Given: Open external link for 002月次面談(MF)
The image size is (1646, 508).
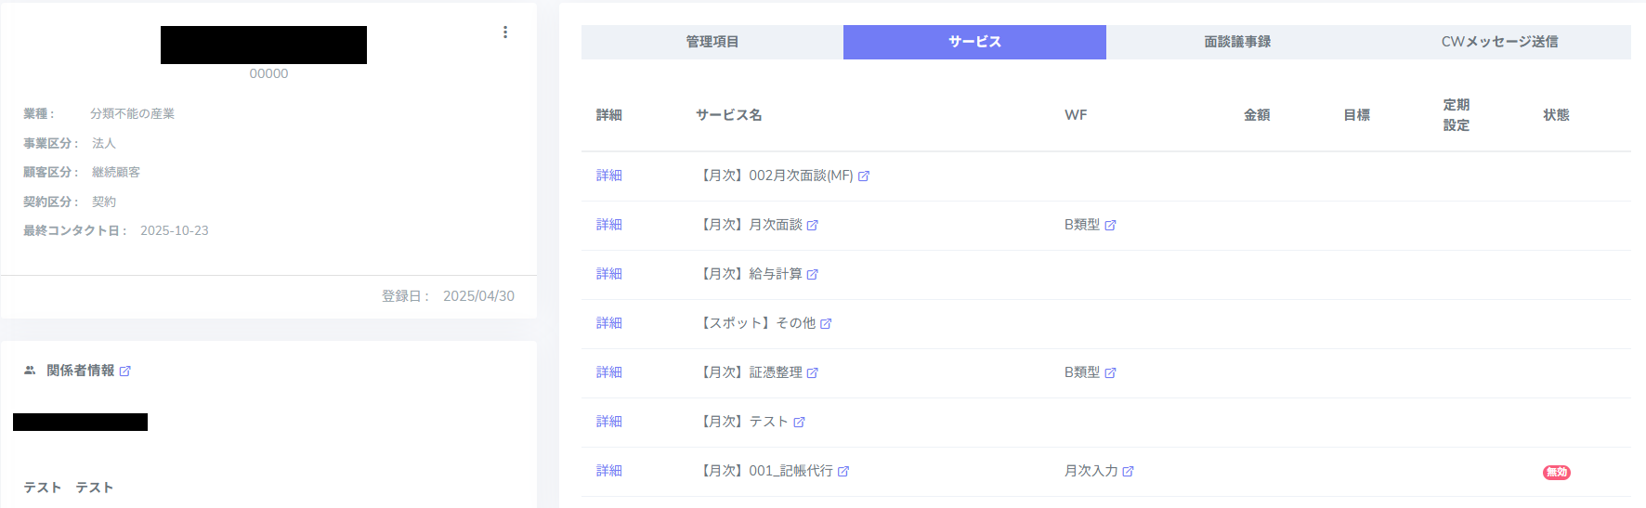Looking at the screenshot, I should point(864,176).
